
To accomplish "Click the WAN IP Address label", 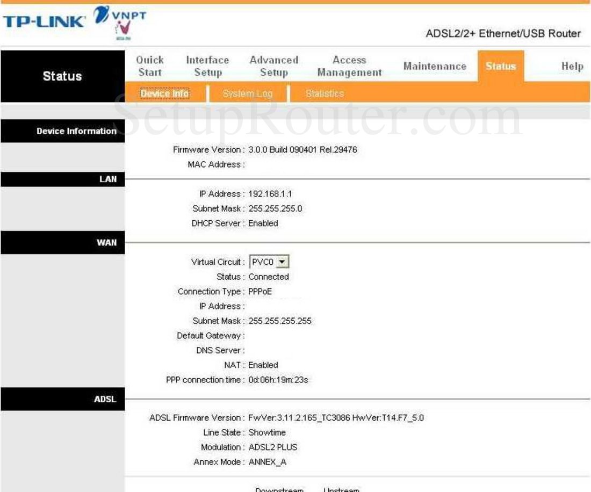I will [x=222, y=306].
